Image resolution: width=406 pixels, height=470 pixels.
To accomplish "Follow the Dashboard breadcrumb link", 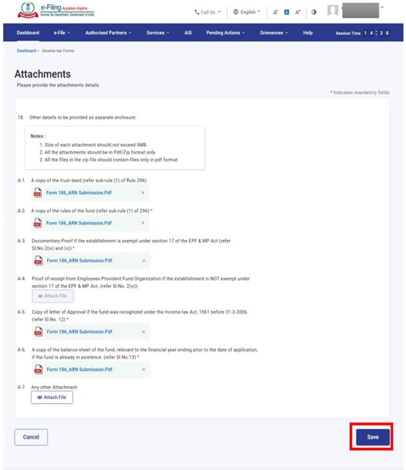I will click(26, 50).
